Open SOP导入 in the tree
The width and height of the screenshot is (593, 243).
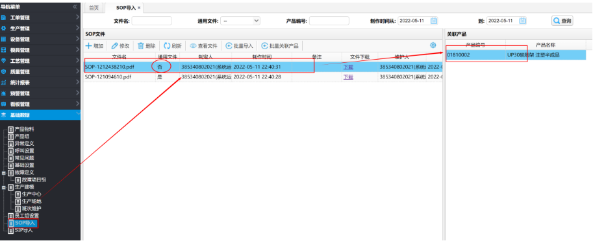(25, 223)
